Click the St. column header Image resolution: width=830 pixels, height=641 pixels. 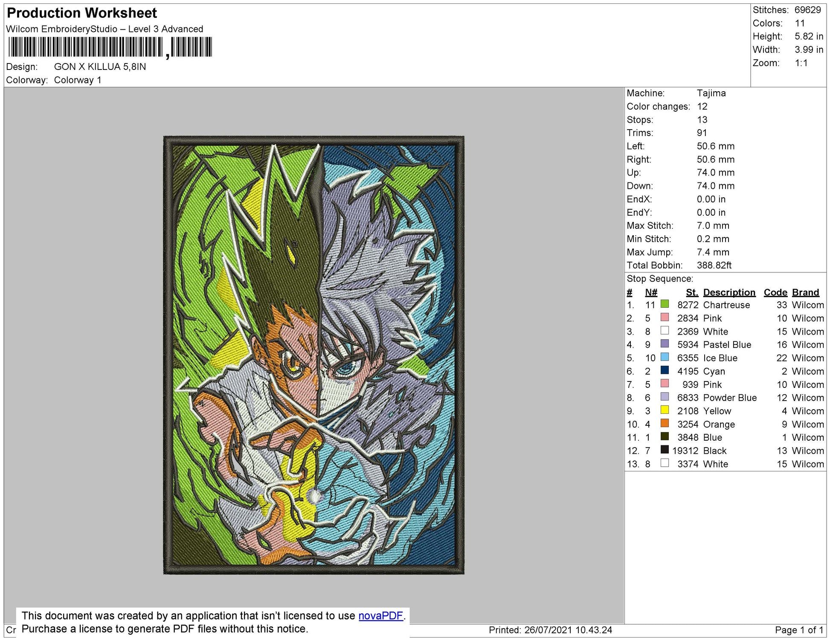coord(692,292)
